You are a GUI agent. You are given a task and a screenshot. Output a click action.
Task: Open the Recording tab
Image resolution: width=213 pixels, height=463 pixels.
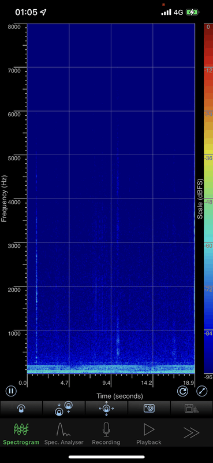[106, 433]
